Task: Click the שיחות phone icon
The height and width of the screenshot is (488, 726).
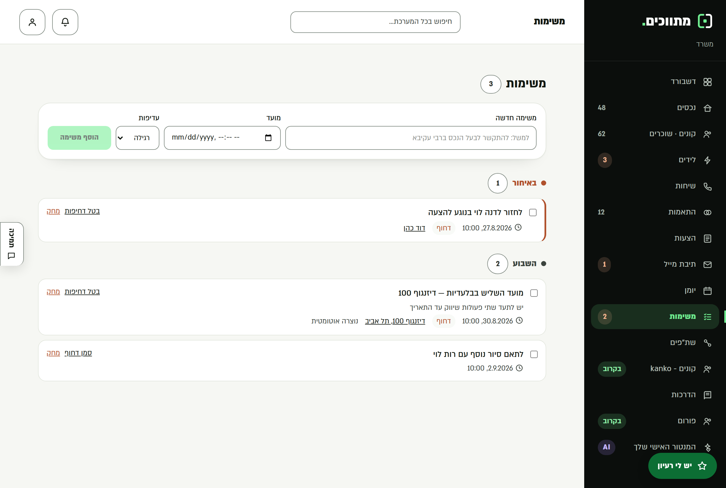Action: point(707,186)
